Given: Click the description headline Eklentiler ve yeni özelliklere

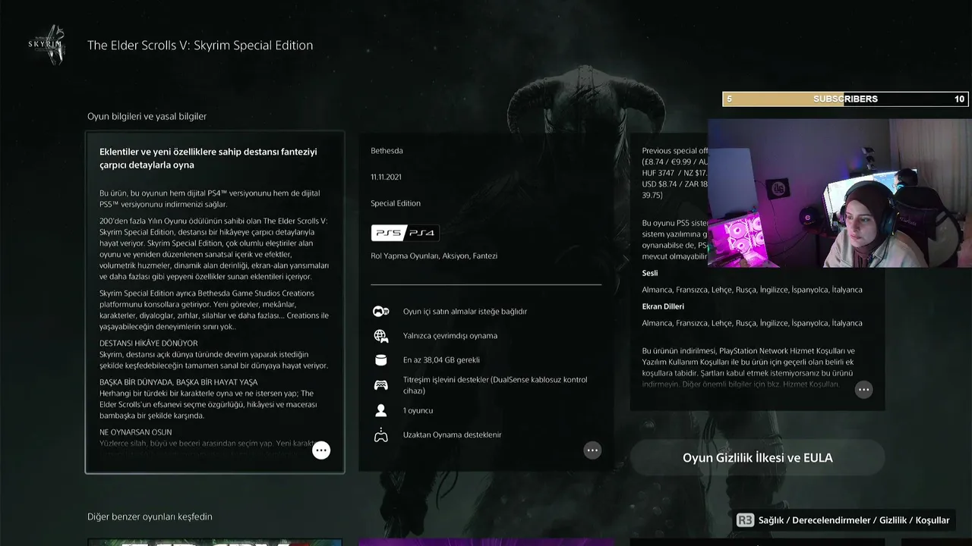Looking at the screenshot, I should point(208,158).
